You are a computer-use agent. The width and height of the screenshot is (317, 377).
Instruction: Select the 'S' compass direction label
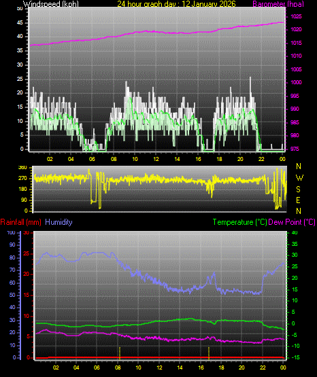click(298, 190)
